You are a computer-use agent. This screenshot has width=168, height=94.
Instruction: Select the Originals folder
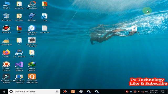[x=19, y=17]
